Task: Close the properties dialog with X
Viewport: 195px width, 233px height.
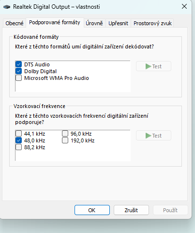Action: pyautogui.click(x=184, y=7)
